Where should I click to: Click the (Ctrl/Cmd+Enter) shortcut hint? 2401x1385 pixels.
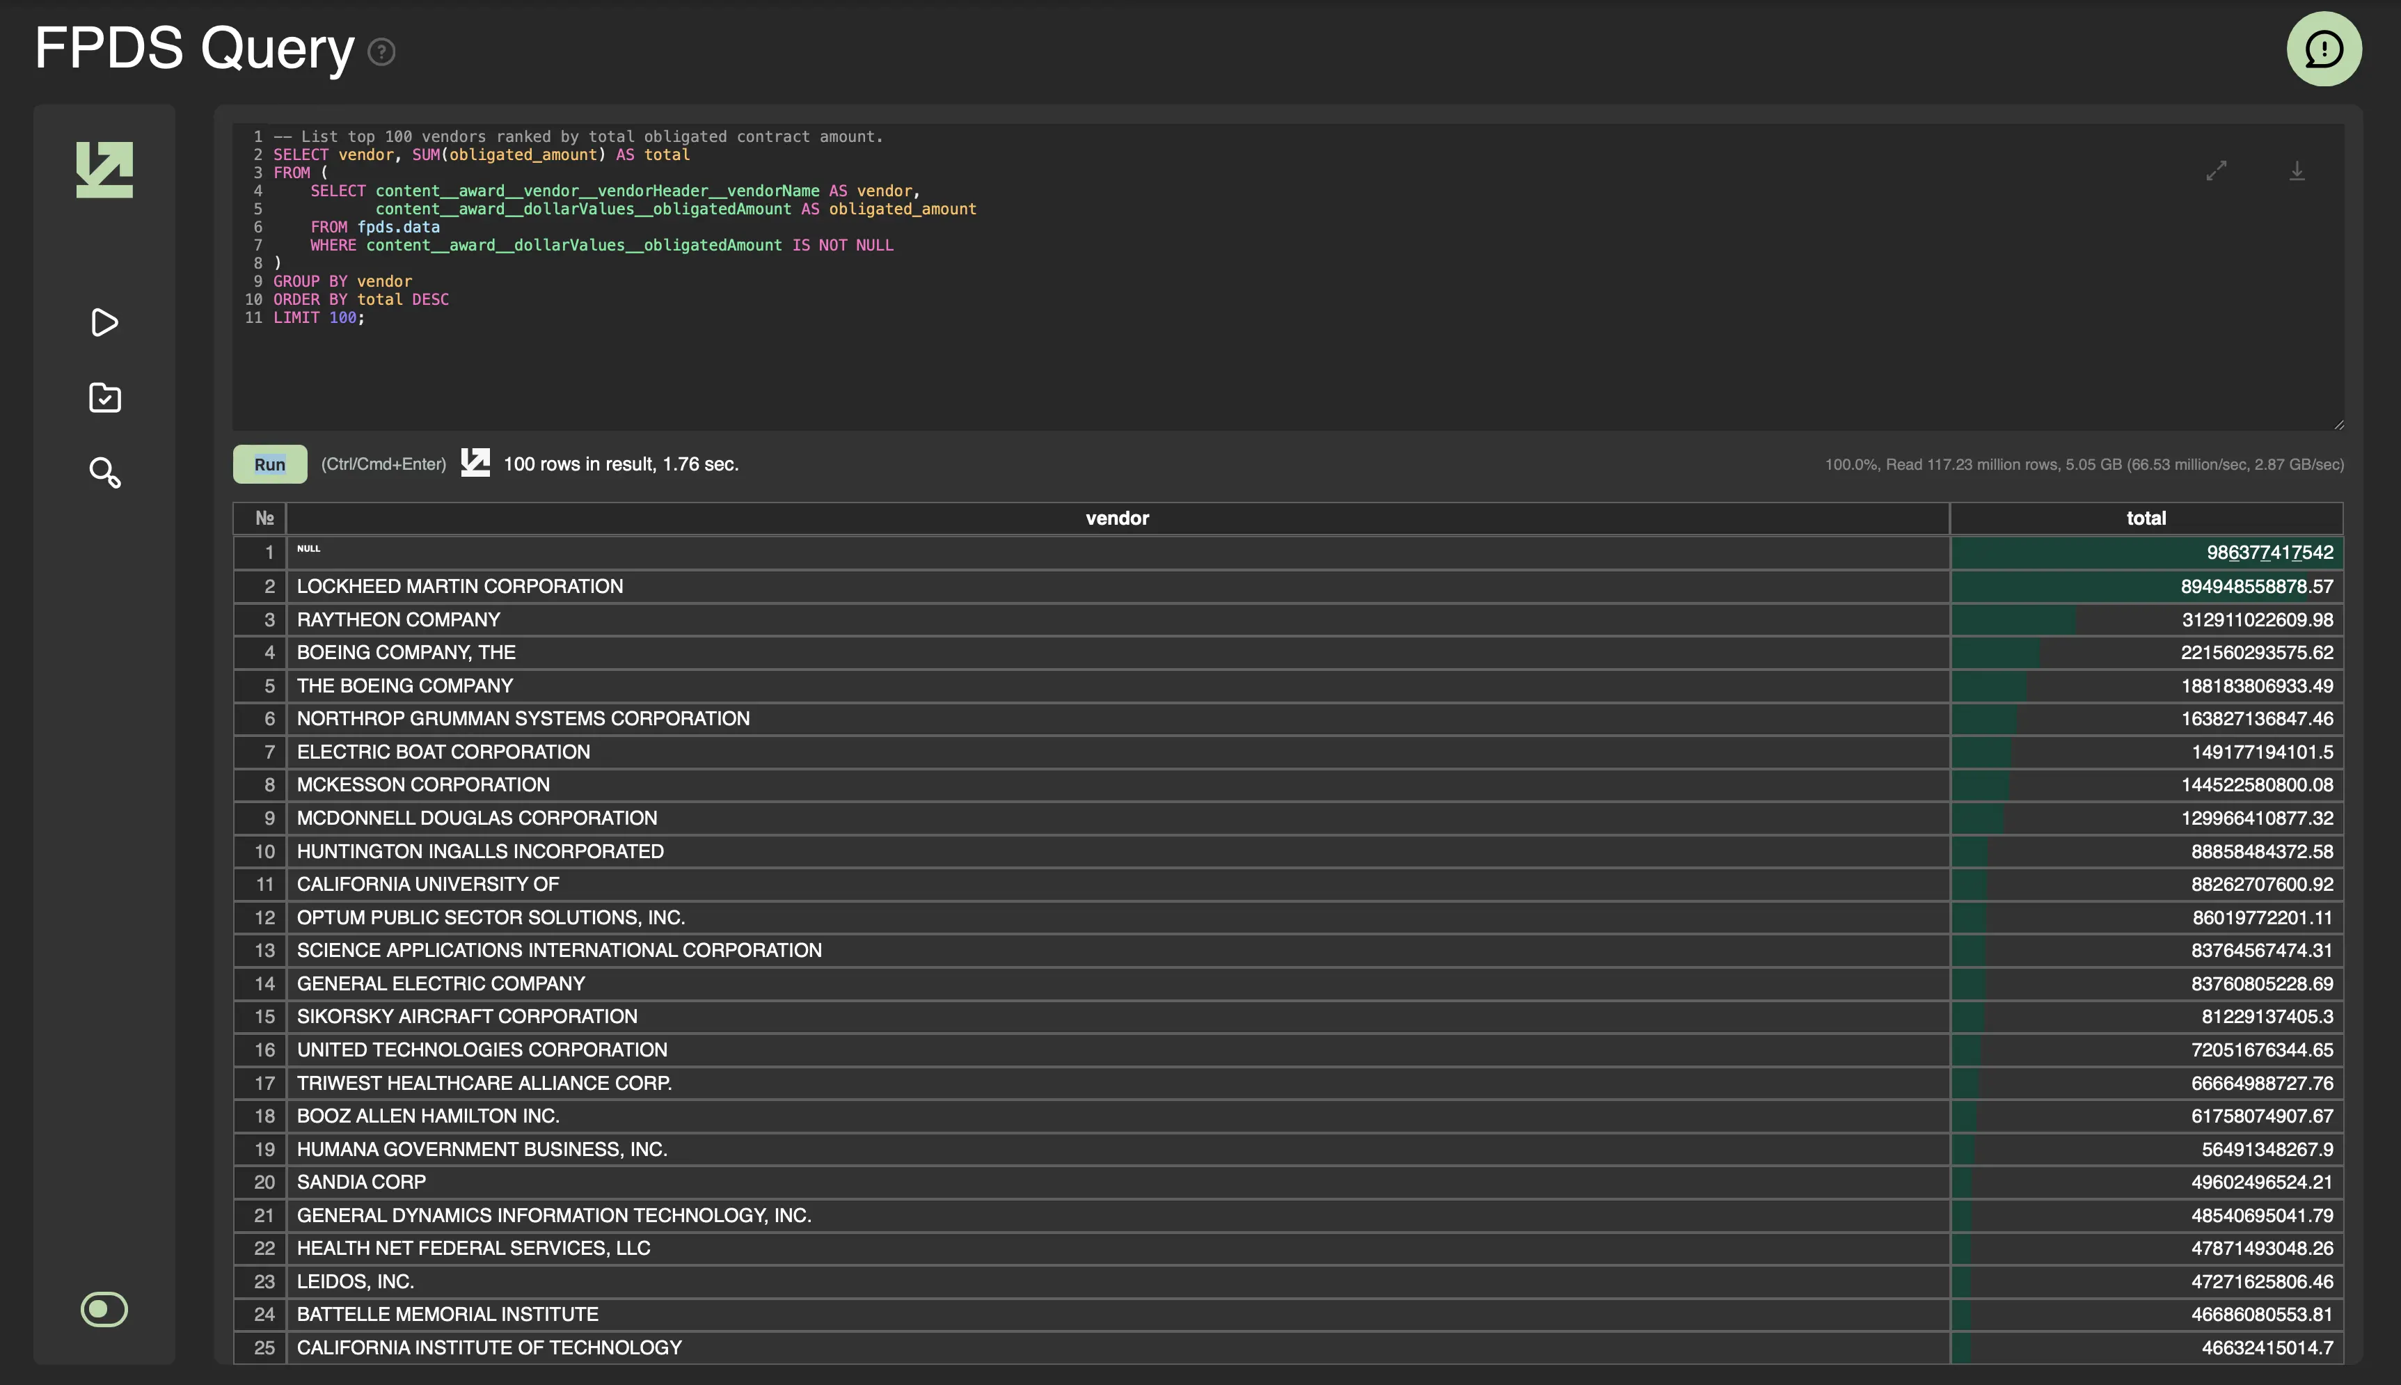point(383,464)
